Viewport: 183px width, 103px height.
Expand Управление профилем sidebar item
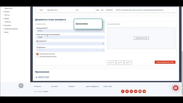(x=3, y=29)
